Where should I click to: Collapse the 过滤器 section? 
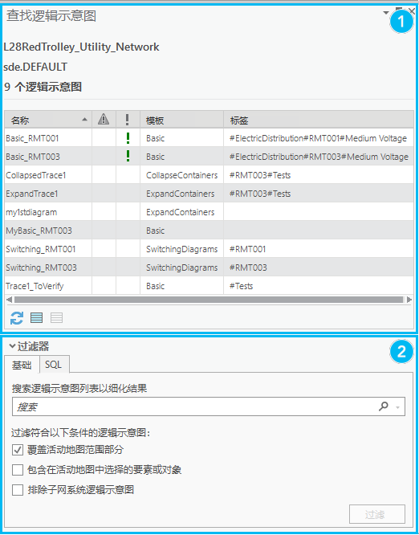click(x=12, y=346)
